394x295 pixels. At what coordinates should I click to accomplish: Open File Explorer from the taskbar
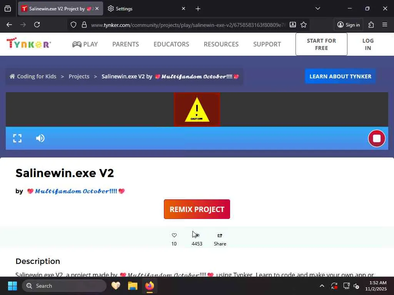pos(133,286)
